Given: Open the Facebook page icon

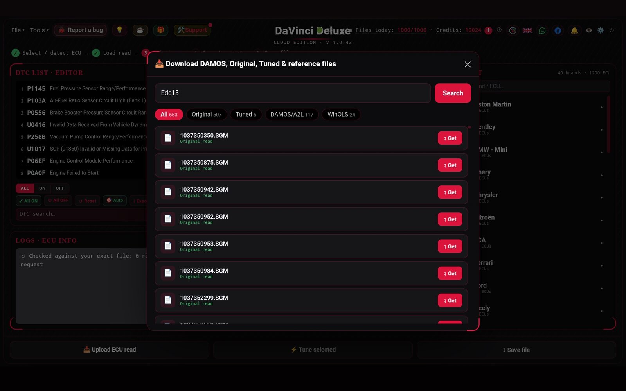Looking at the screenshot, I should tap(558, 30).
